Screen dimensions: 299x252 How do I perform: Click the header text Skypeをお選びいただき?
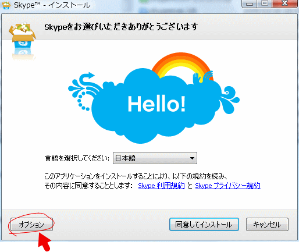121,27
